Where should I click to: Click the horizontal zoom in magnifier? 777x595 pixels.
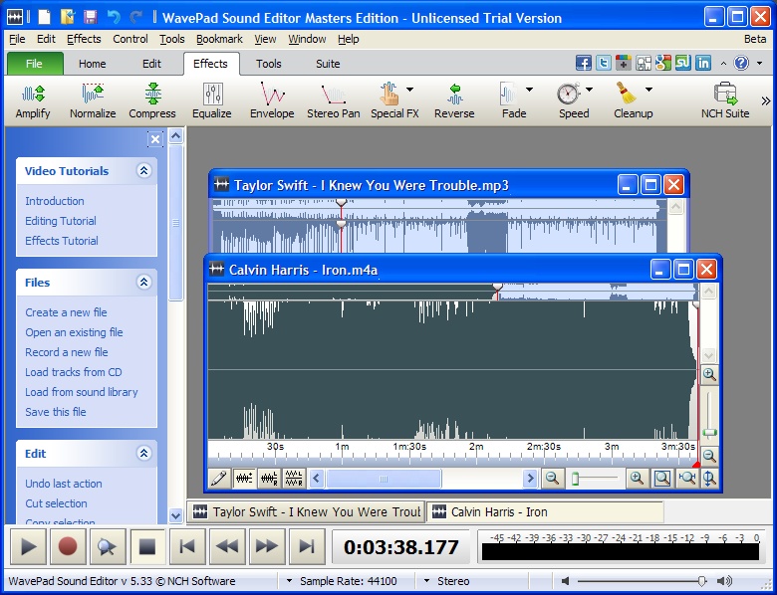[637, 479]
